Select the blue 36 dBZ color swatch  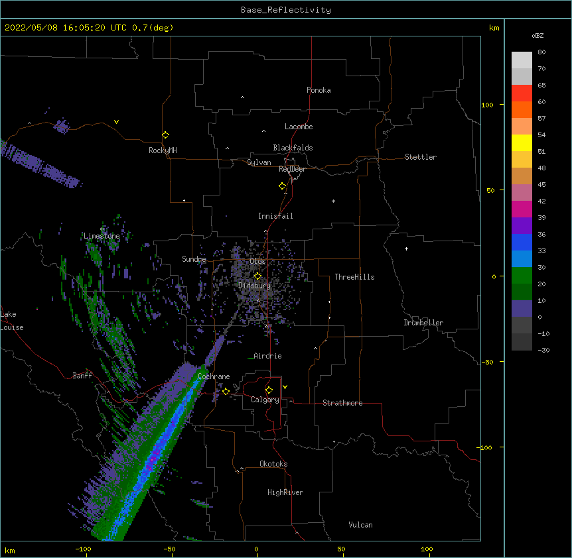522,242
